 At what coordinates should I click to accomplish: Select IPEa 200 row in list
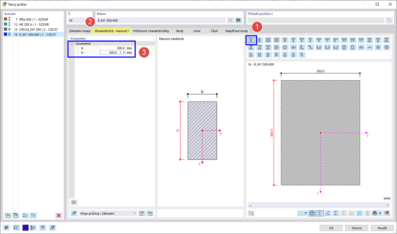click(x=33, y=19)
